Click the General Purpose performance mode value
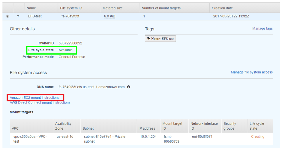 click(72, 57)
